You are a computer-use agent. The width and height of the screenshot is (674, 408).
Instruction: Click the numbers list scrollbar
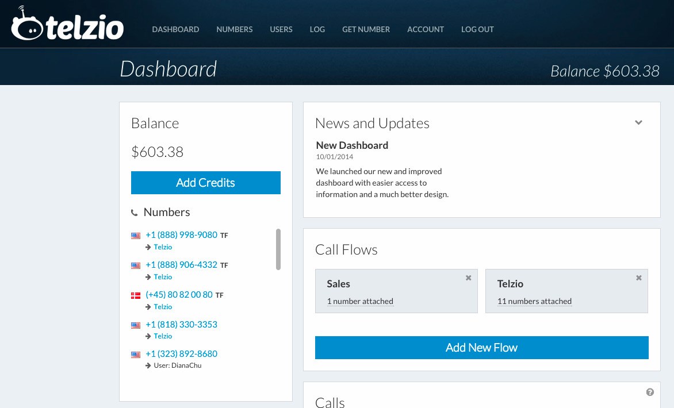278,249
